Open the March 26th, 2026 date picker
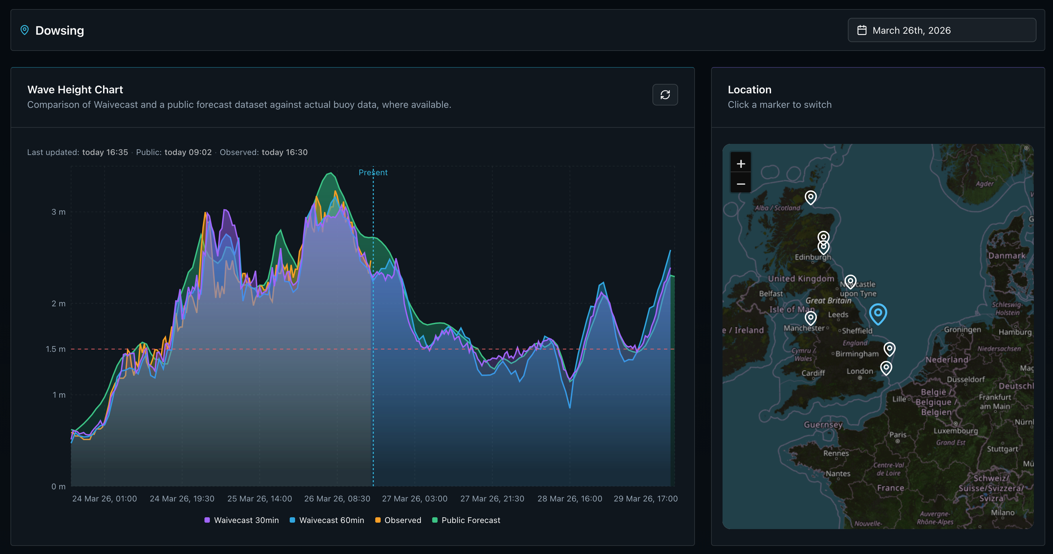Viewport: 1053px width, 554px height. (942, 30)
